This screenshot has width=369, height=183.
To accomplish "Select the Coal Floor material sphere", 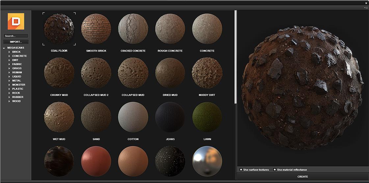I will click(x=59, y=29).
